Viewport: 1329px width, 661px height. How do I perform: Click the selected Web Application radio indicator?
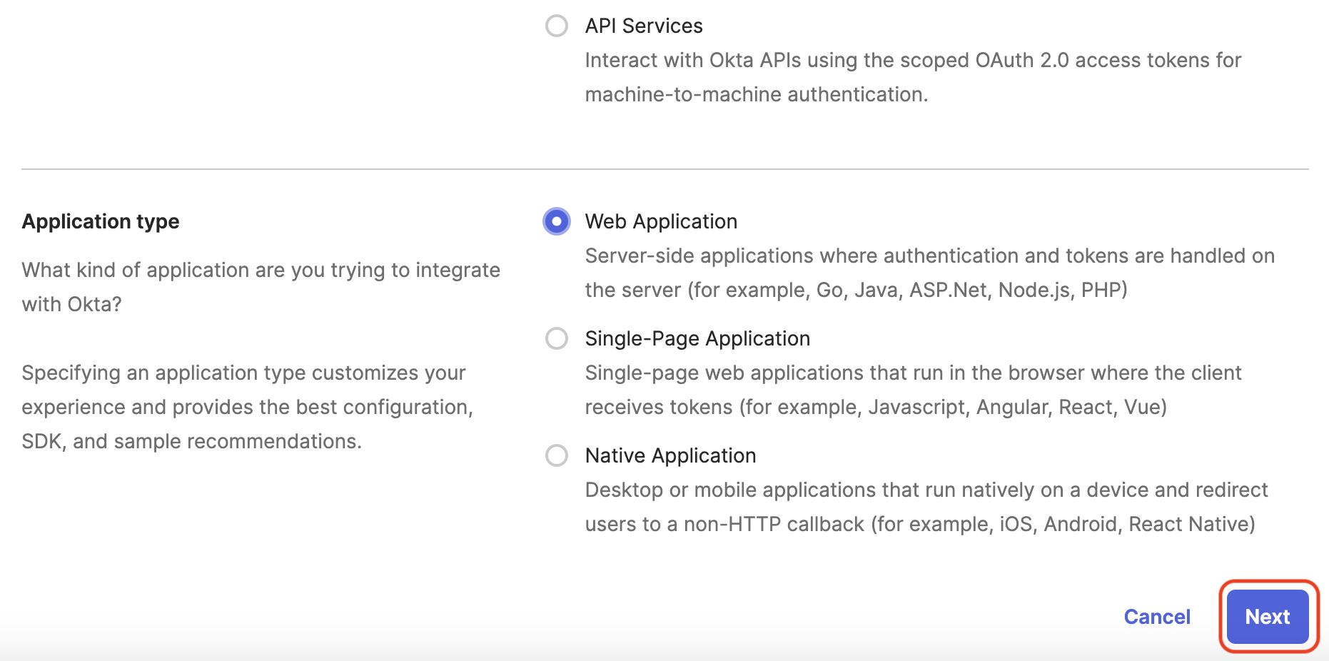556,221
